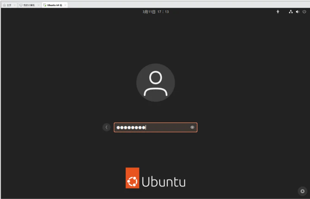Open the session settings gear
Image resolution: width=310 pixels, height=199 pixels.
(x=302, y=191)
